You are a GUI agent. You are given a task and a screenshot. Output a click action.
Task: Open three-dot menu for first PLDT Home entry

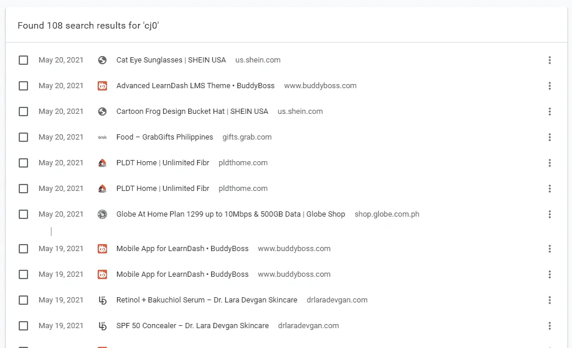pyautogui.click(x=549, y=163)
